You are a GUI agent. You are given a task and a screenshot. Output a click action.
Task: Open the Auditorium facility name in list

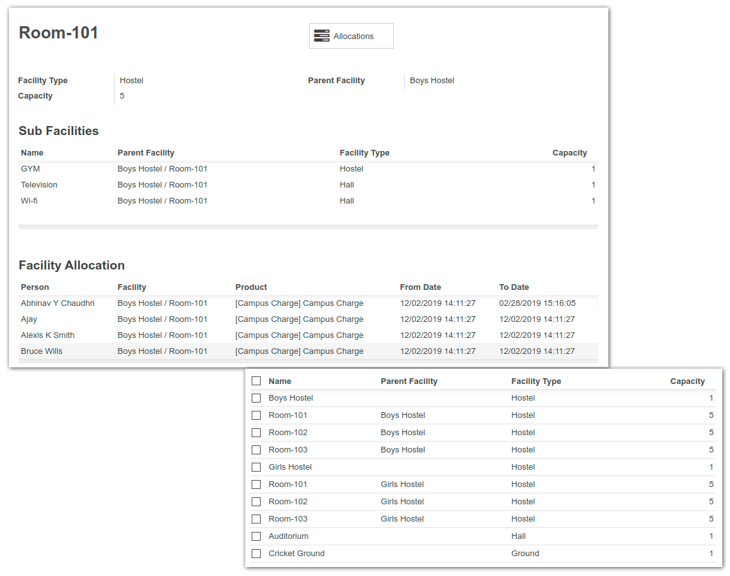[288, 536]
